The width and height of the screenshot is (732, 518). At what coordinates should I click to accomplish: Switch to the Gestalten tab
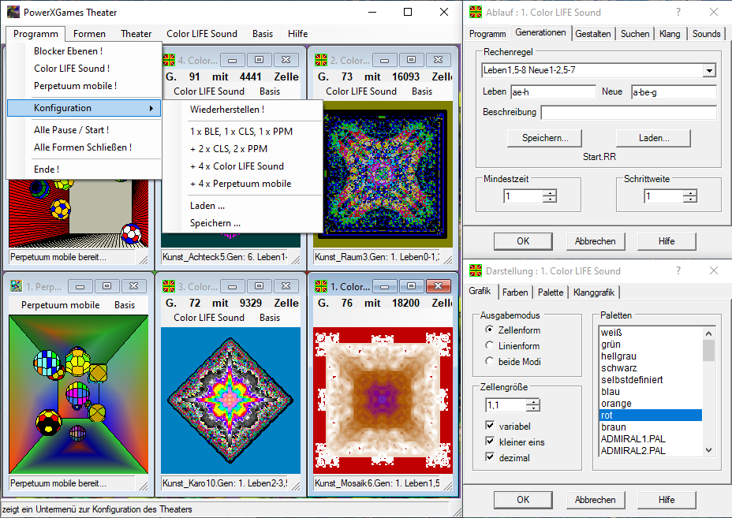(593, 34)
